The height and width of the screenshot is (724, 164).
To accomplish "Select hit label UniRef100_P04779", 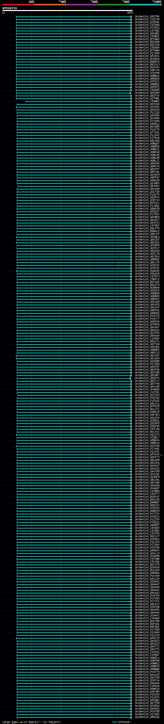I will point(147,672).
